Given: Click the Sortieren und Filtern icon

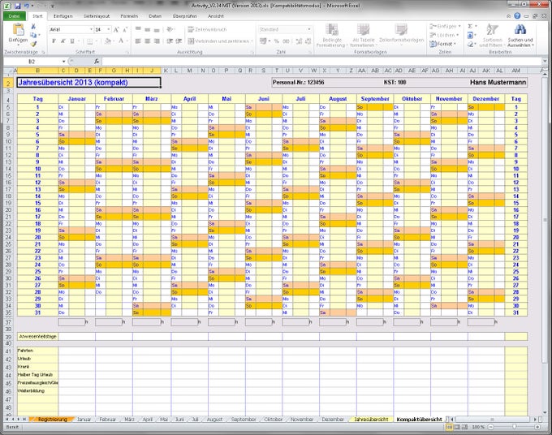Looking at the screenshot, I should [x=492, y=29].
